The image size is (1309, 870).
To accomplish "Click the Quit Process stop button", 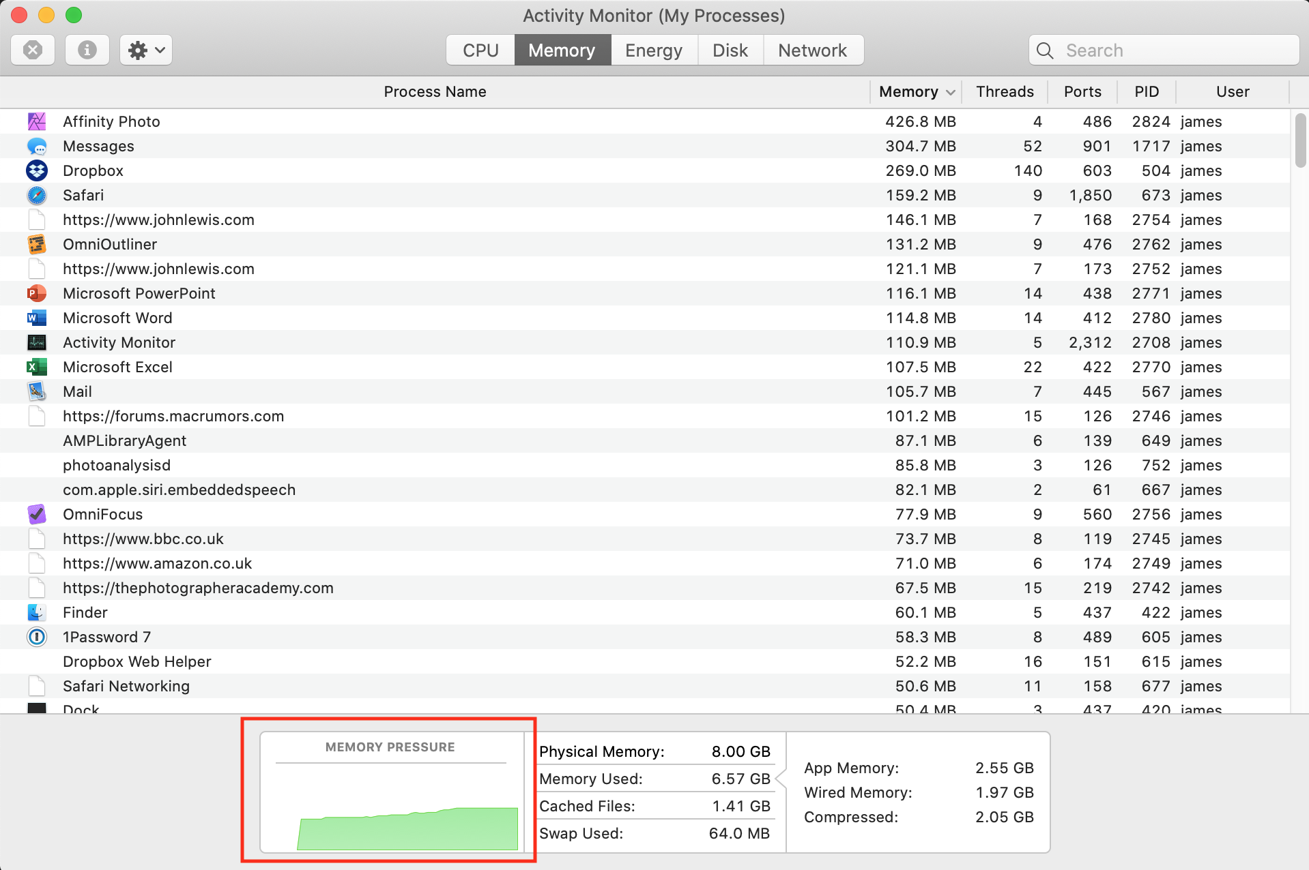I will [x=33, y=50].
